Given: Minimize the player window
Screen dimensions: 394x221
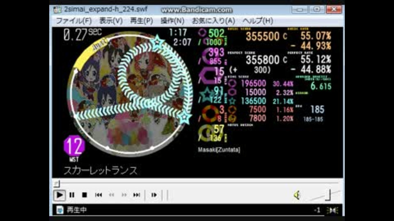Looking at the screenshot, I should (x=300, y=9).
